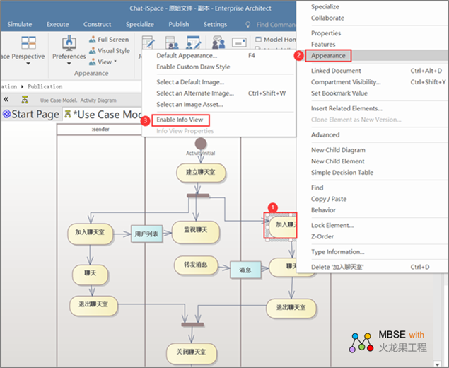Click the team library icon in ribbon
The image size is (449, 368).
tap(172, 42)
